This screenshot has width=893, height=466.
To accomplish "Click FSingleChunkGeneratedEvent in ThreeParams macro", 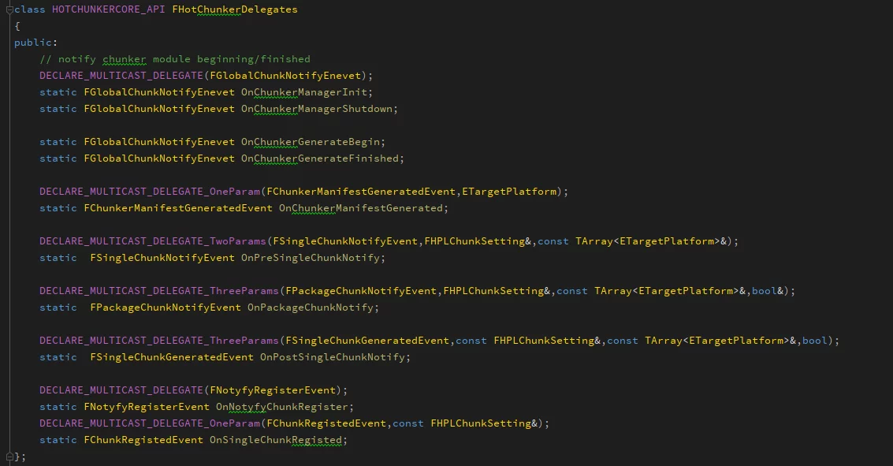I will pyautogui.click(x=367, y=340).
